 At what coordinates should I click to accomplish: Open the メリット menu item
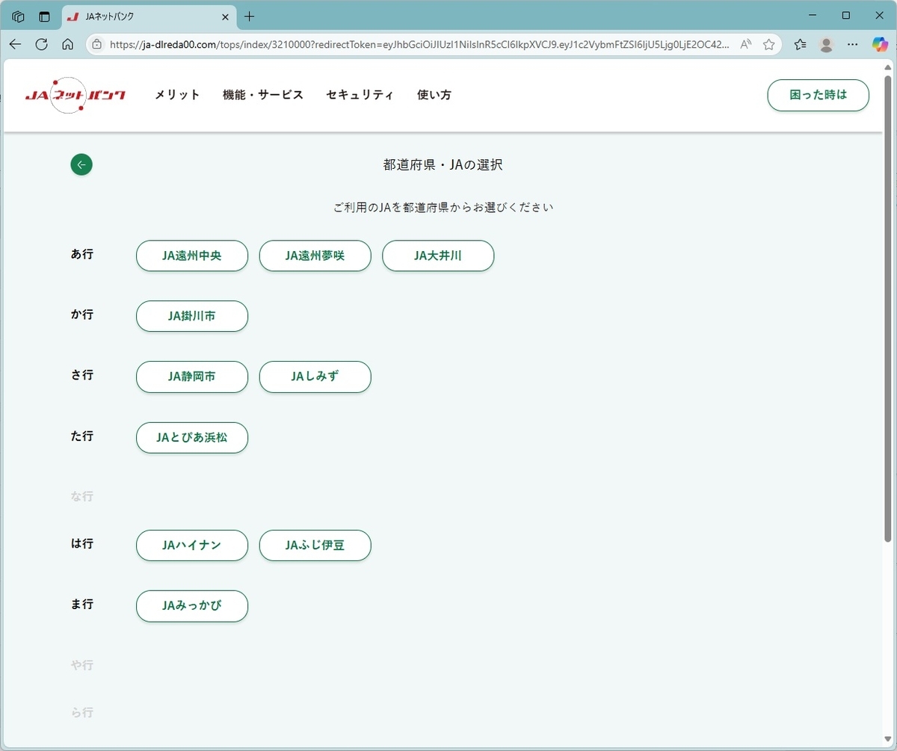click(x=177, y=95)
